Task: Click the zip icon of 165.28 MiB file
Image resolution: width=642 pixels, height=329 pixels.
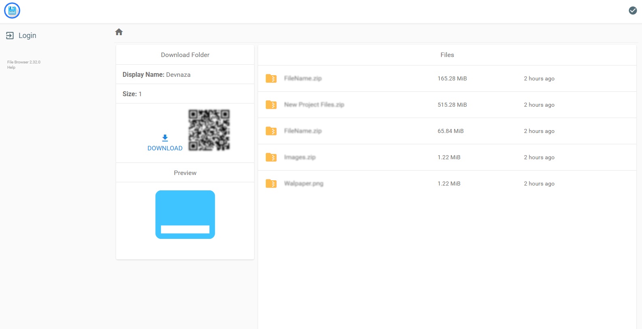Action: coord(271,78)
